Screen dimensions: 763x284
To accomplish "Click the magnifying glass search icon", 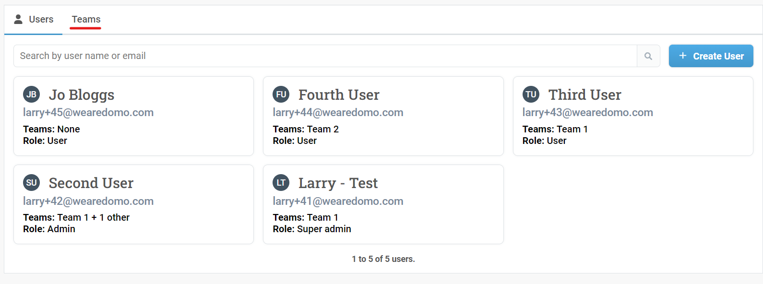I will [648, 56].
